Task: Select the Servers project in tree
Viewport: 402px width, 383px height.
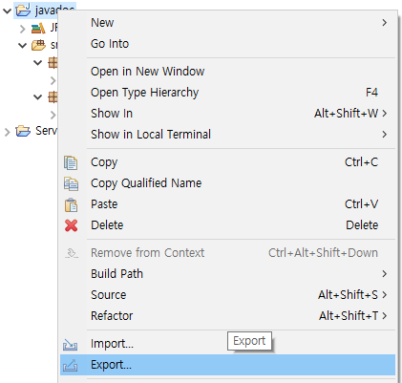Action: pyautogui.click(x=46, y=131)
